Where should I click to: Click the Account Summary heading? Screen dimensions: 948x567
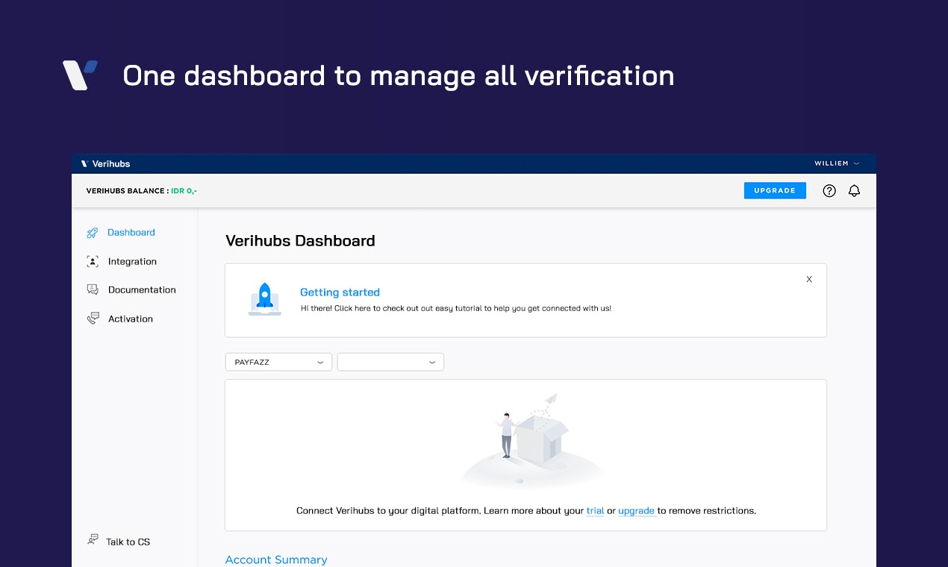[x=276, y=560]
